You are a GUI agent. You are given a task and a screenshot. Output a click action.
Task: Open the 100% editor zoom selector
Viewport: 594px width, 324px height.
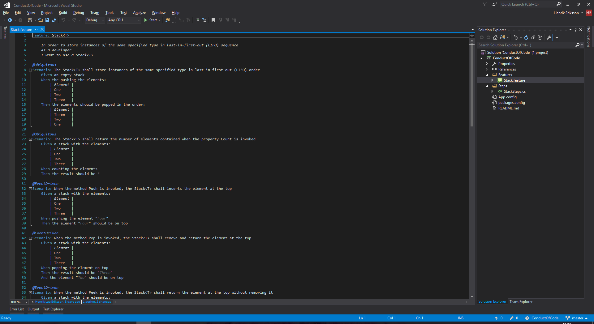[19, 302]
